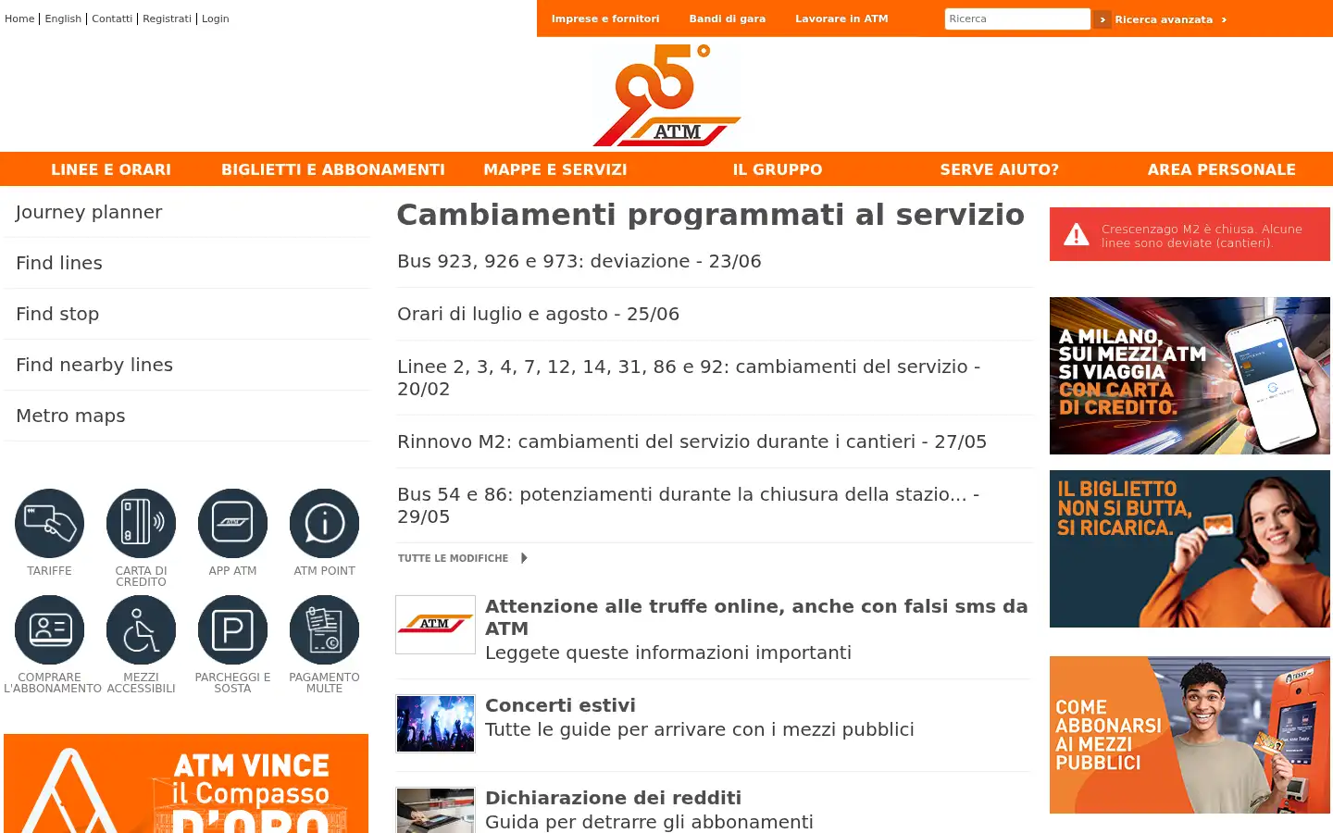
Task: Open the Login link
Action: coord(215,19)
